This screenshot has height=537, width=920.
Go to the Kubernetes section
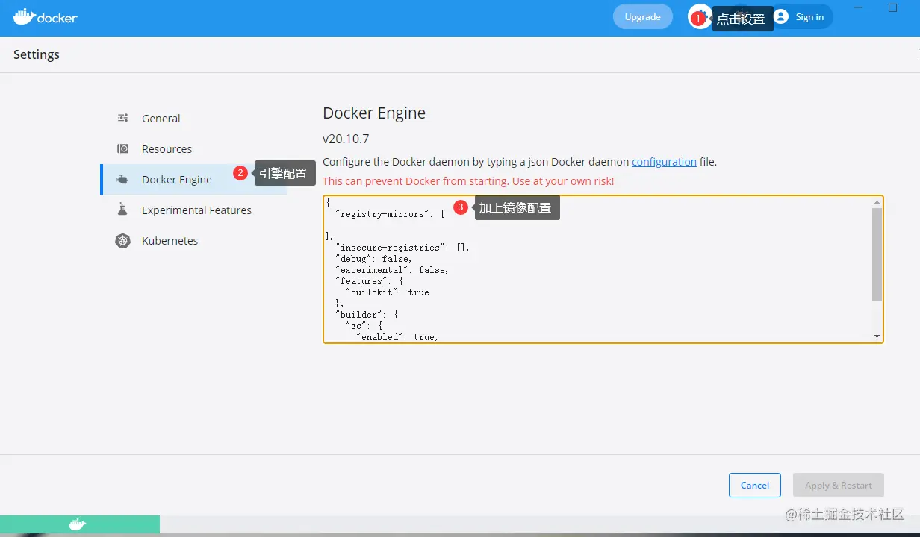[x=193, y=241]
